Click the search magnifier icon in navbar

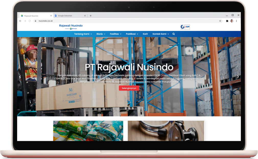[x=174, y=34]
